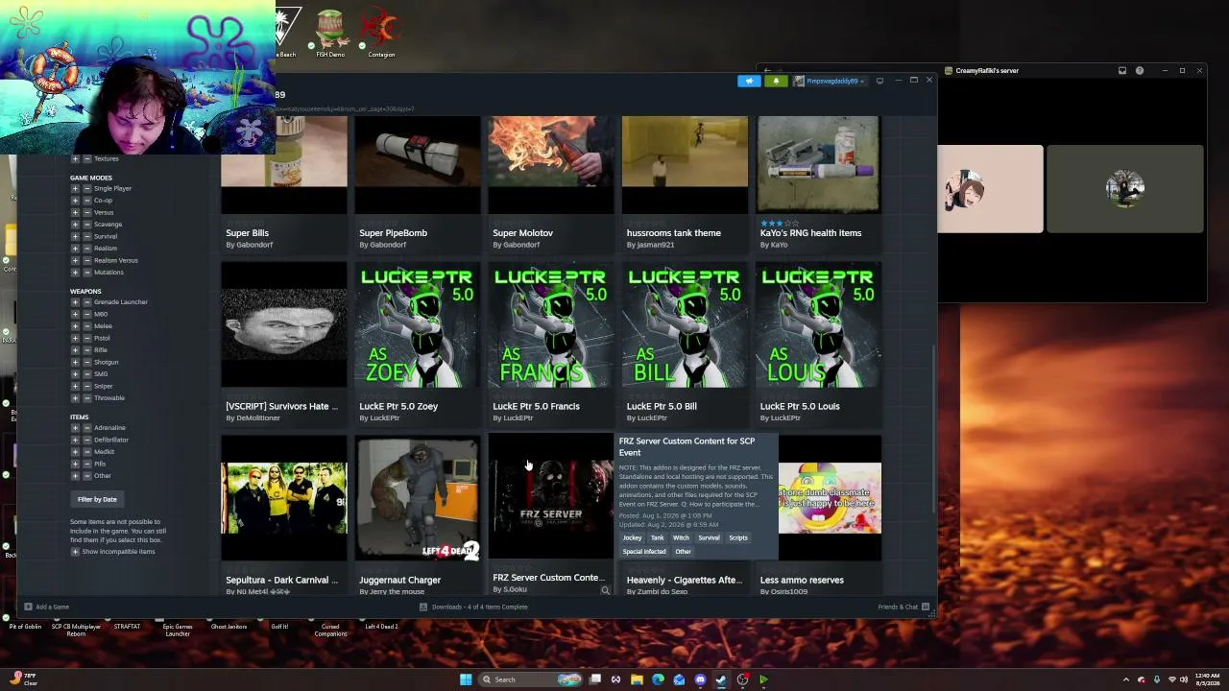Switch Steam to Big Picture mode icon
1229x691 pixels.
tap(880, 81)
